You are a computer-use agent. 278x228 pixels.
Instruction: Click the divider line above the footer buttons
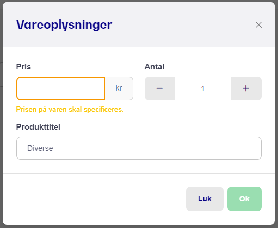pos(139,173)
